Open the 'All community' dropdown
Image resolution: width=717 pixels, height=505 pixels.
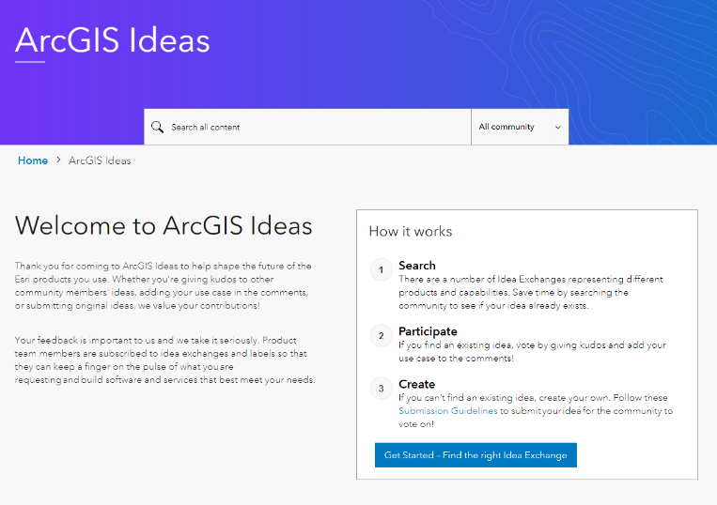(x=520, y=127)
